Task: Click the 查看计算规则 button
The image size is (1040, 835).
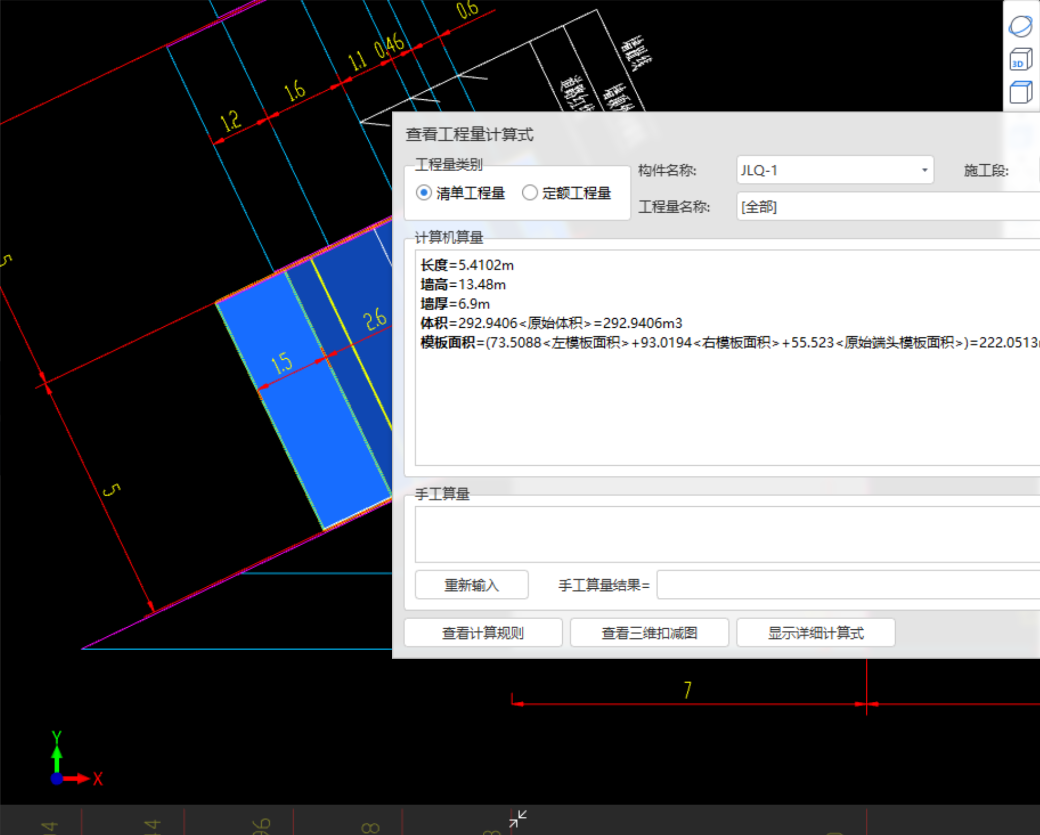Action: pyautogui.click(x=483, y=633)
